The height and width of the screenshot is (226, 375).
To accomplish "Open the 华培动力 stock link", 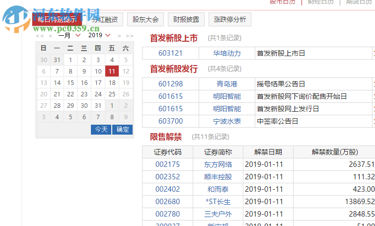I will pyautogui.click(x=226, y=53).
